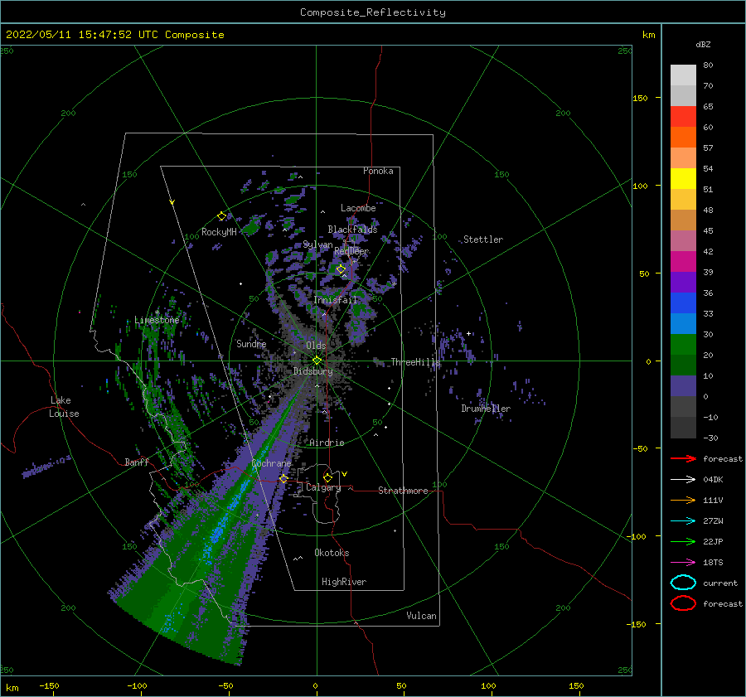Click the green 22JP arrow icon
This screenshot has height=697, width=746.
pos(683,541)
